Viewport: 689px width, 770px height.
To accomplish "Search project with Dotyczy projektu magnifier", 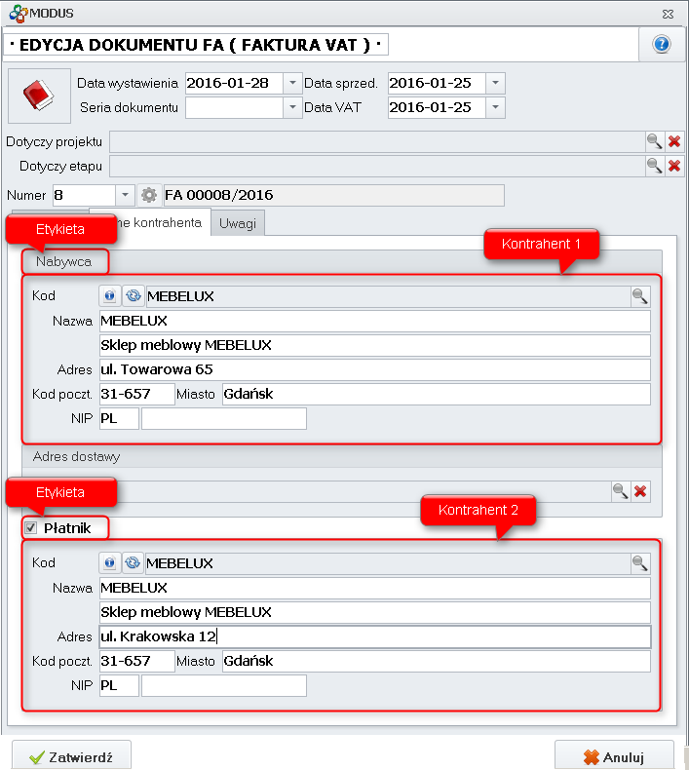I will (x=655, y=141).
